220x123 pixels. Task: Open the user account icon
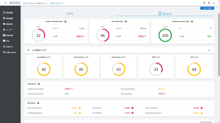(214, 3)
